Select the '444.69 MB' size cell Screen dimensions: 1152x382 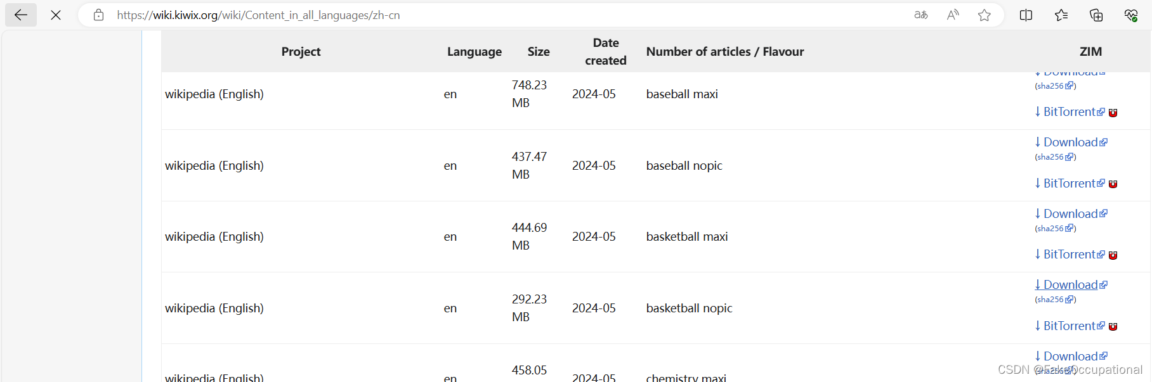(529, 236)
